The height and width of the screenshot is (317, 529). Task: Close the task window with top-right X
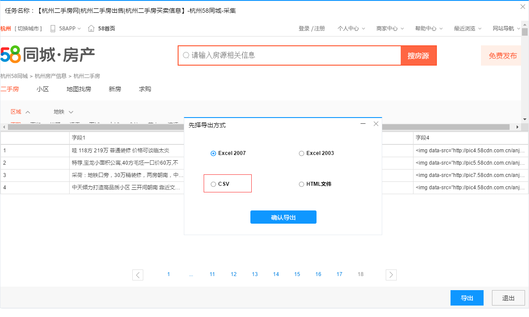pyautogui.click(x=523, y=6)
